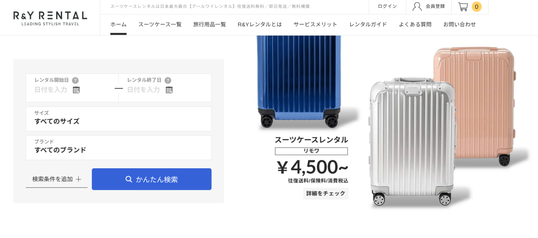Expand 検索条件を追加 to add search conditions
Screen dimensions: 538x238
click(x=57, y=179)
